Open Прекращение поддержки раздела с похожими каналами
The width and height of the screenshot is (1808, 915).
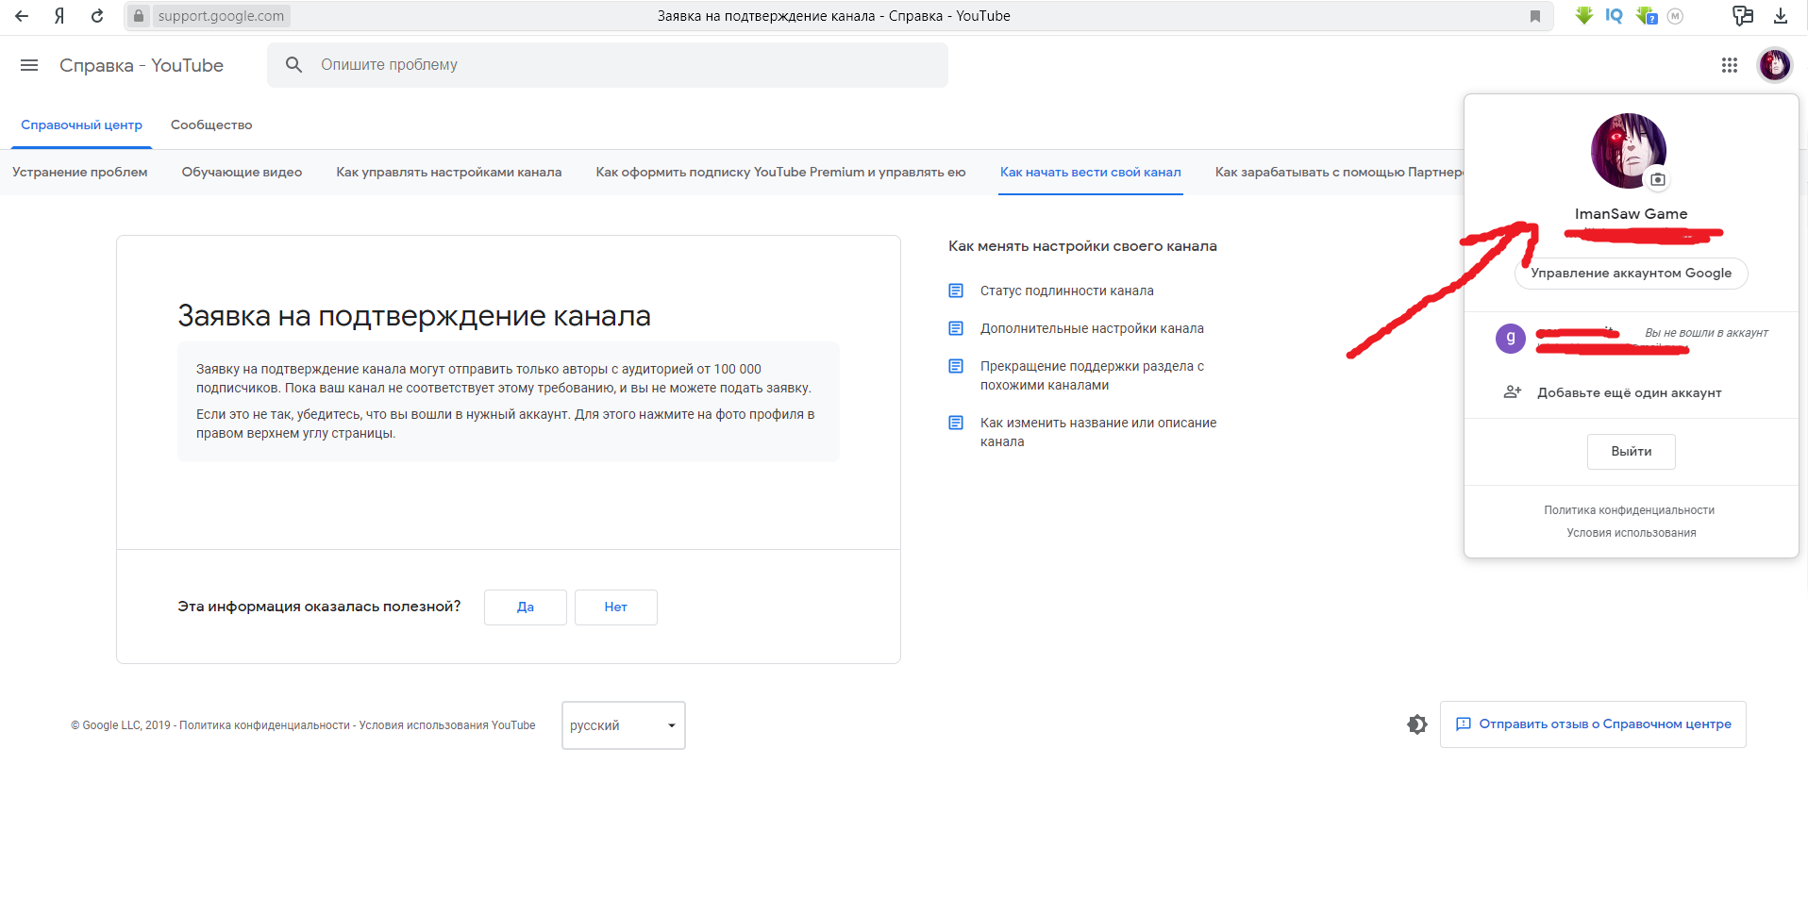pos(1092,375)
